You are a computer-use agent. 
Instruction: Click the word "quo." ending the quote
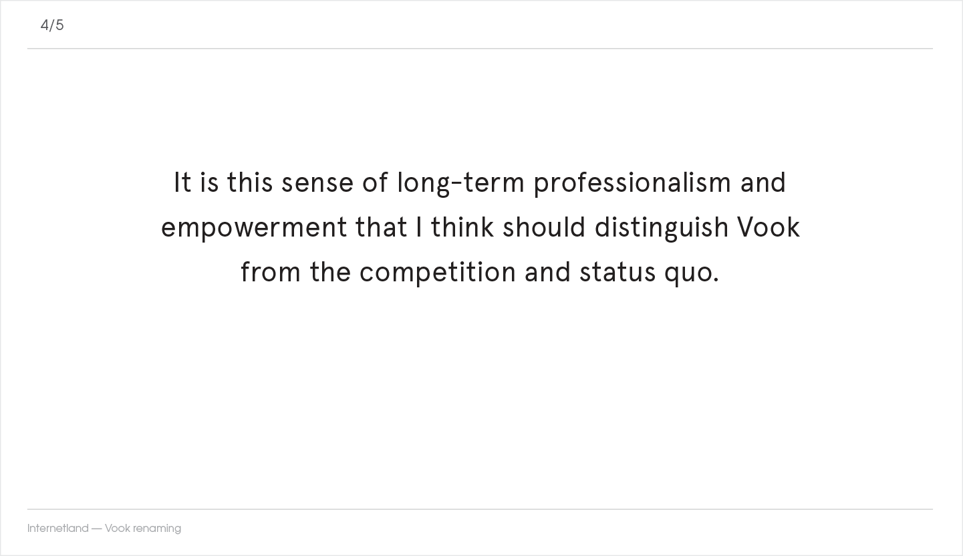coord(691,273)
